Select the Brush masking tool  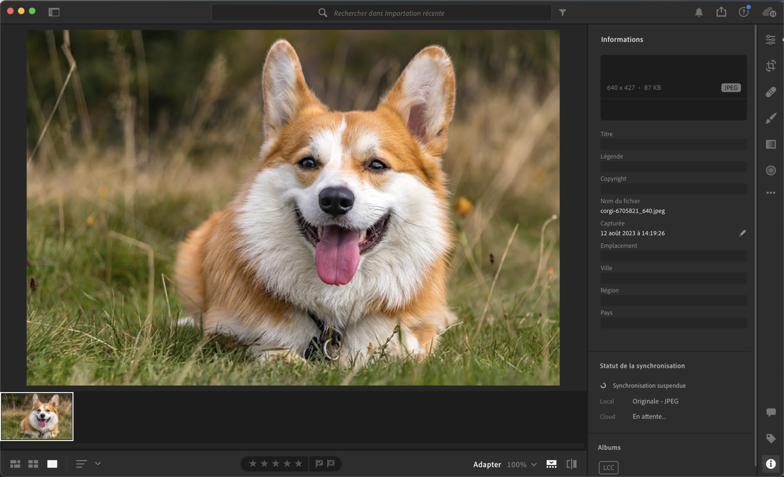[771, 118]
